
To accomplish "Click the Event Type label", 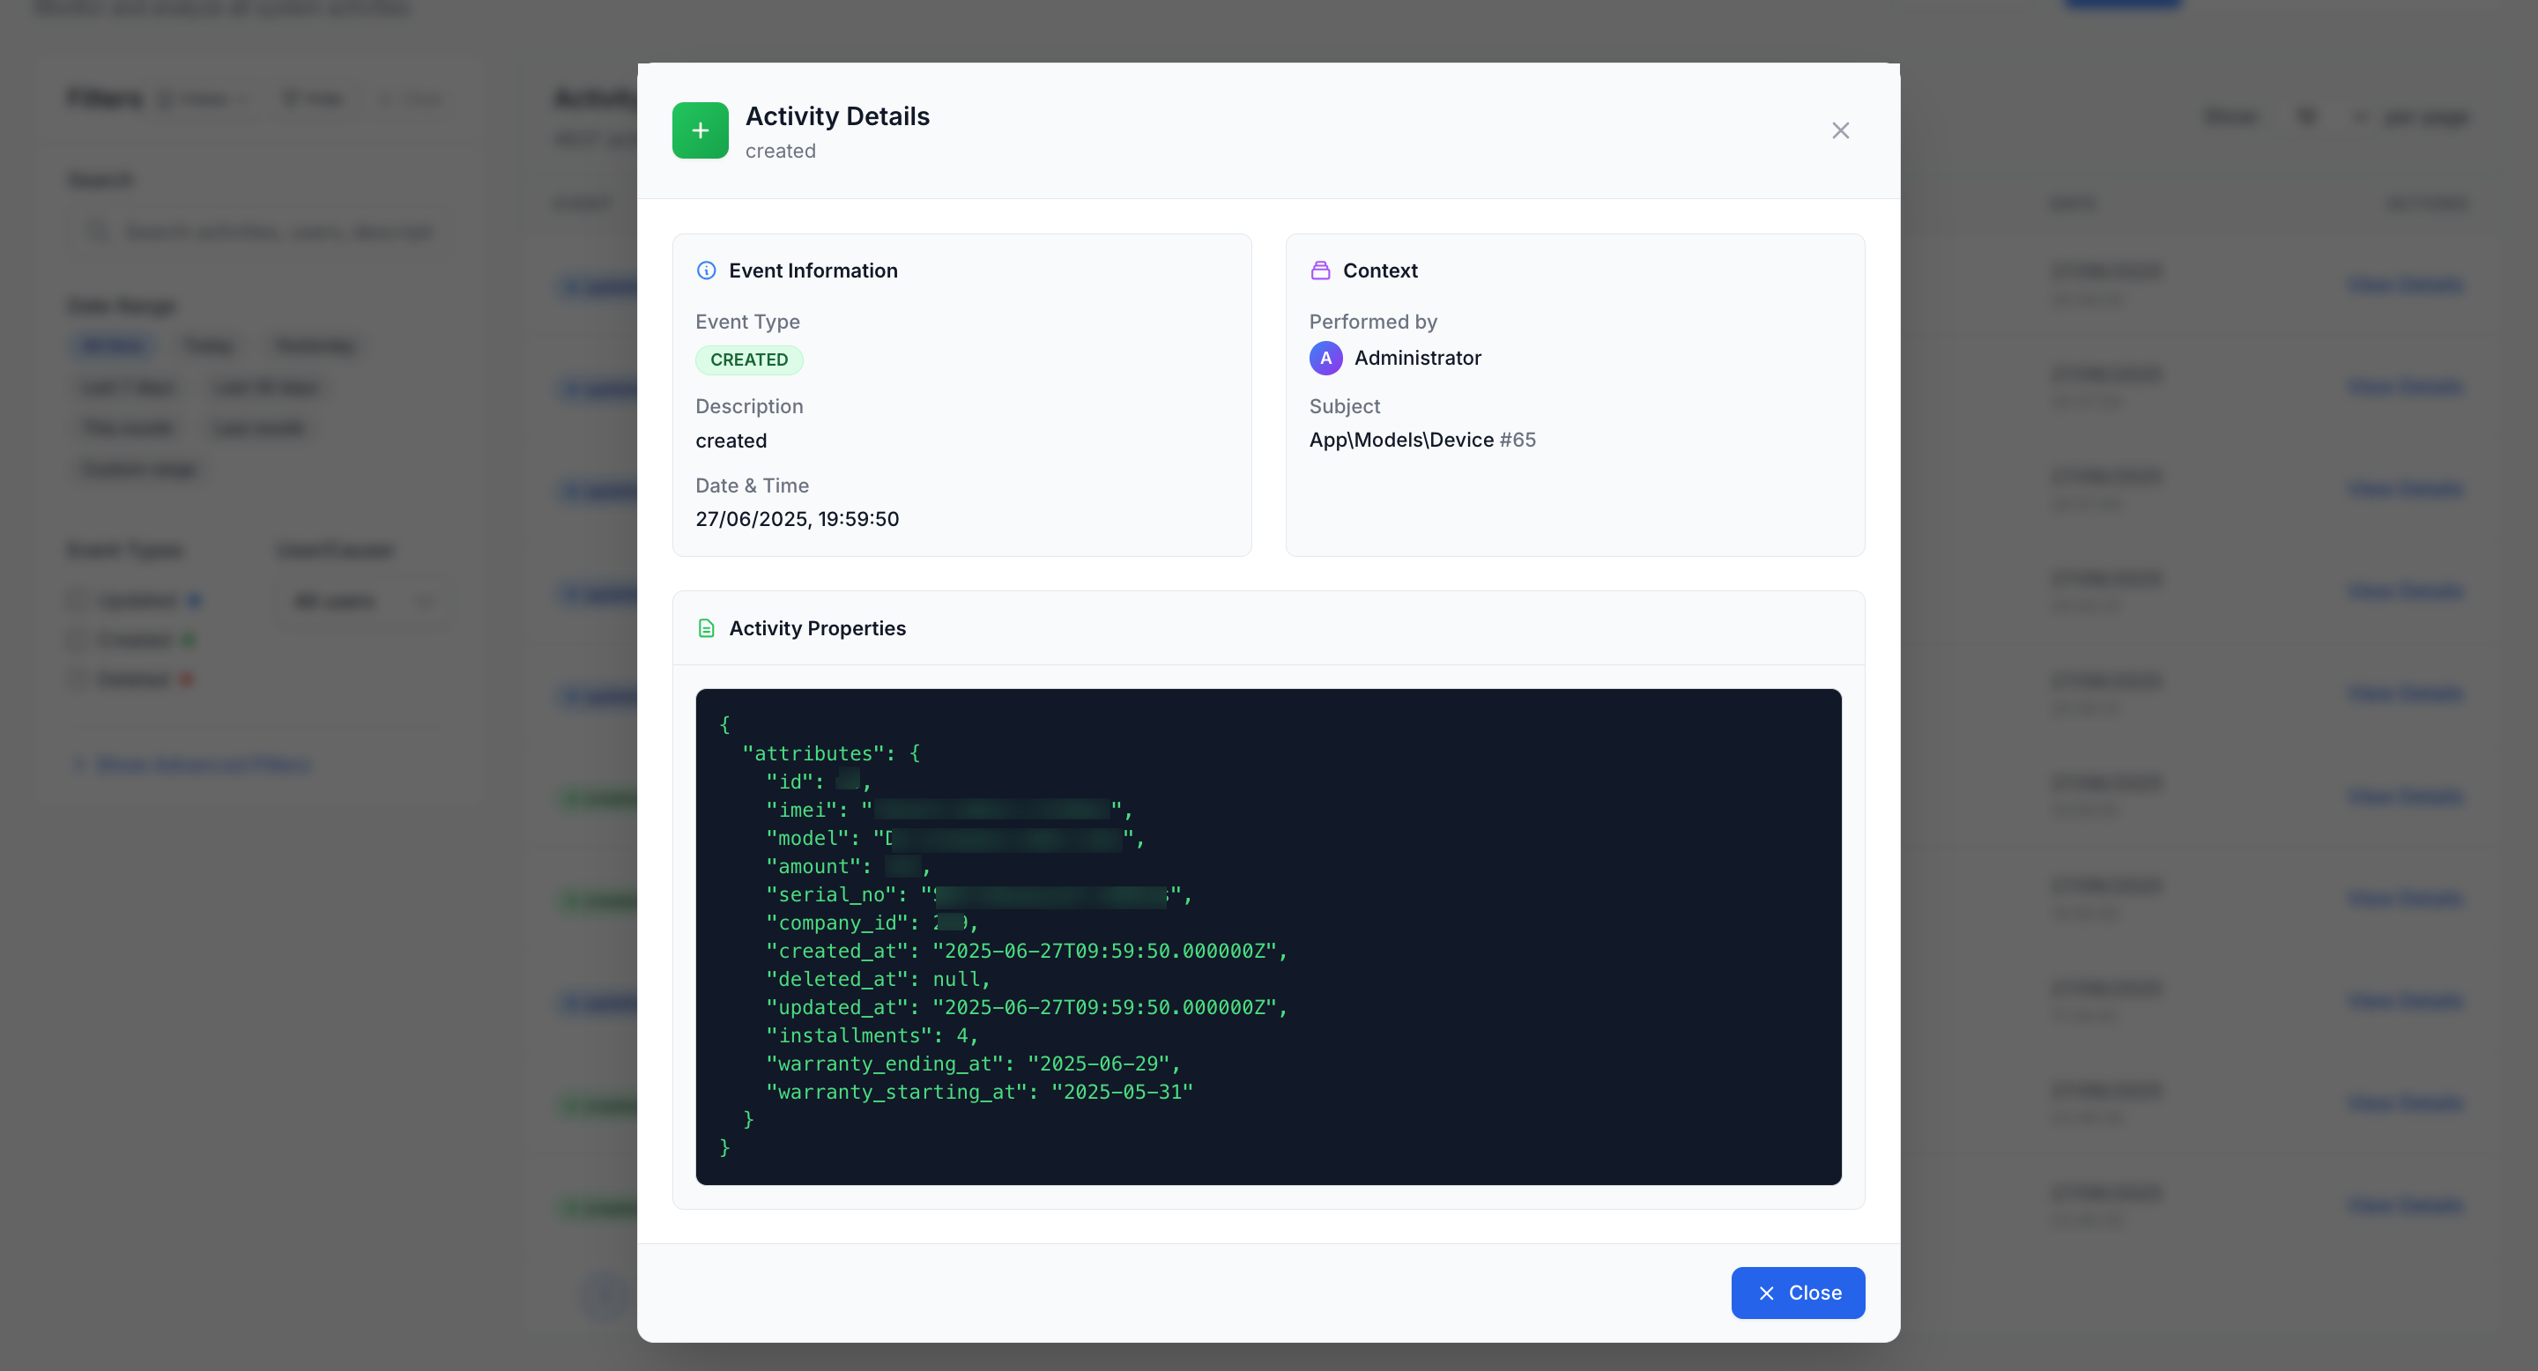I will [748, 321].
